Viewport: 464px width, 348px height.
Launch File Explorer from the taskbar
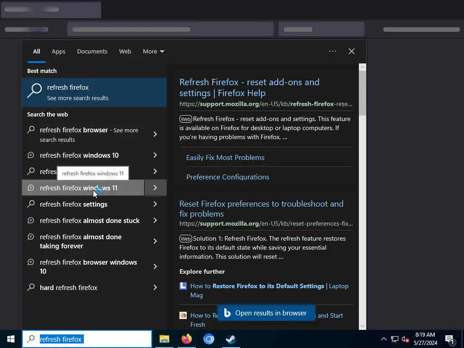(164, 339)
